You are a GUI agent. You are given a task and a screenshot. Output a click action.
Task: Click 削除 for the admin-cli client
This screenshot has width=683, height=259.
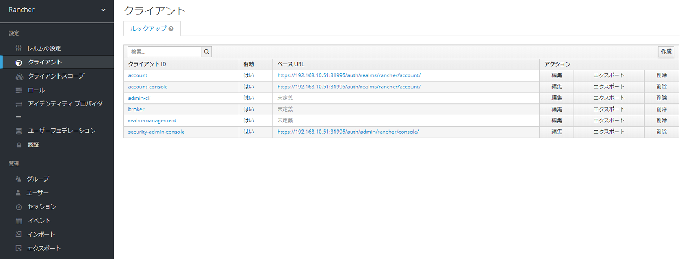[x=662, y=98]
